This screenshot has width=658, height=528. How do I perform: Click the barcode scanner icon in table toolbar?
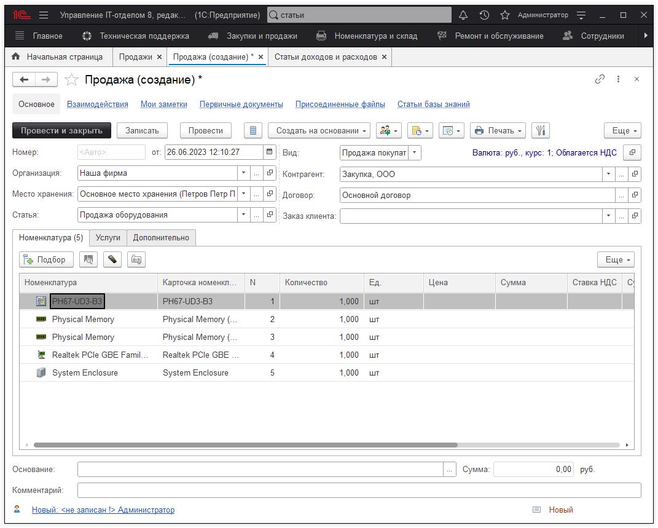88,259
